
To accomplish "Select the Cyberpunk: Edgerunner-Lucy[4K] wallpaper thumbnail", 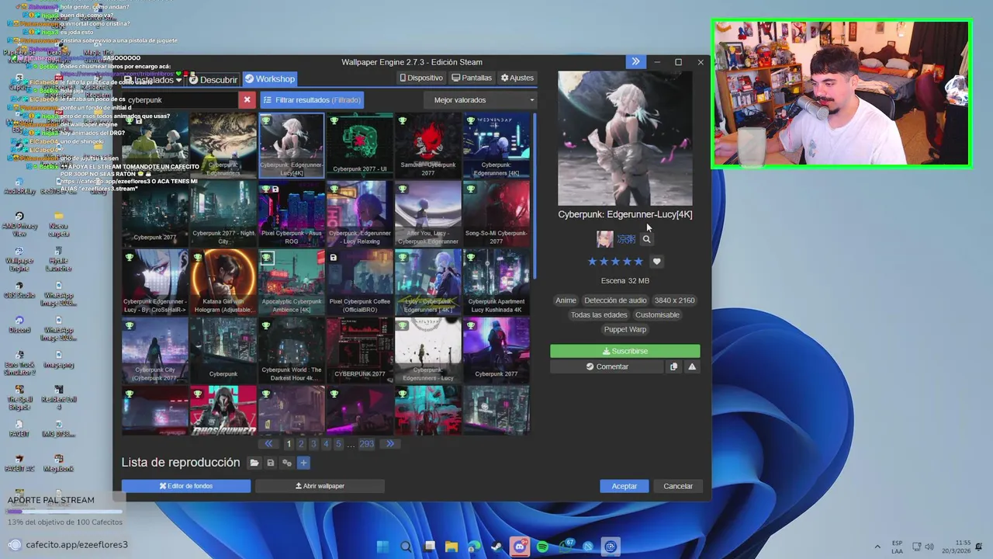I will (x=292, y=145).
